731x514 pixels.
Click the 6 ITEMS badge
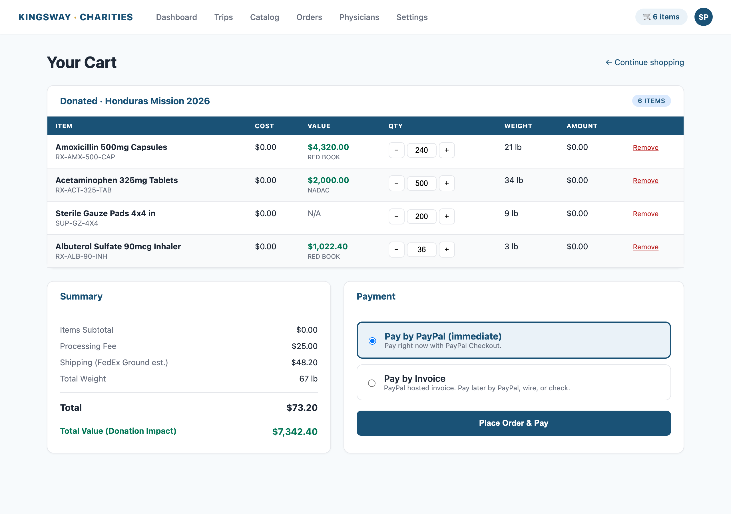tap(651, 101)
